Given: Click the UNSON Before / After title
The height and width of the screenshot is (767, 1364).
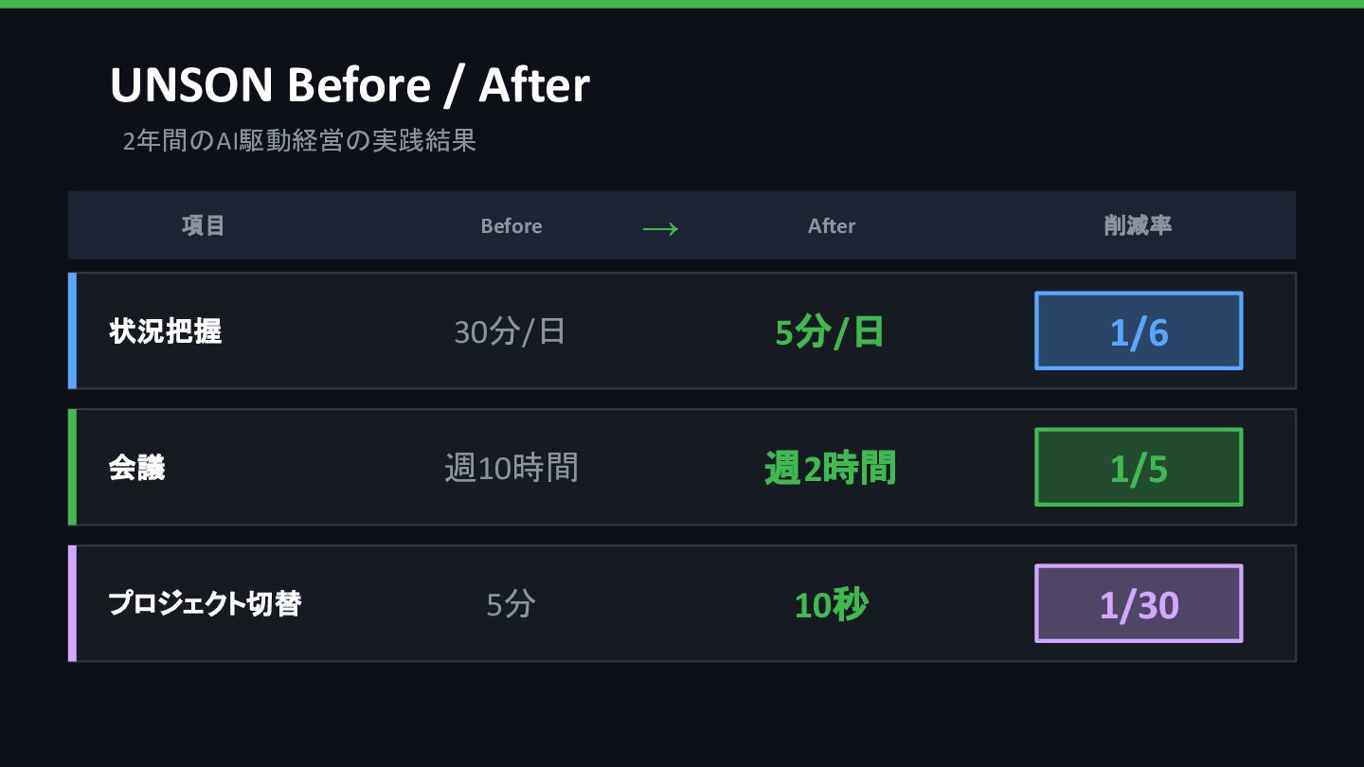Looking at the screenshot, I should [x=350, y=85].
